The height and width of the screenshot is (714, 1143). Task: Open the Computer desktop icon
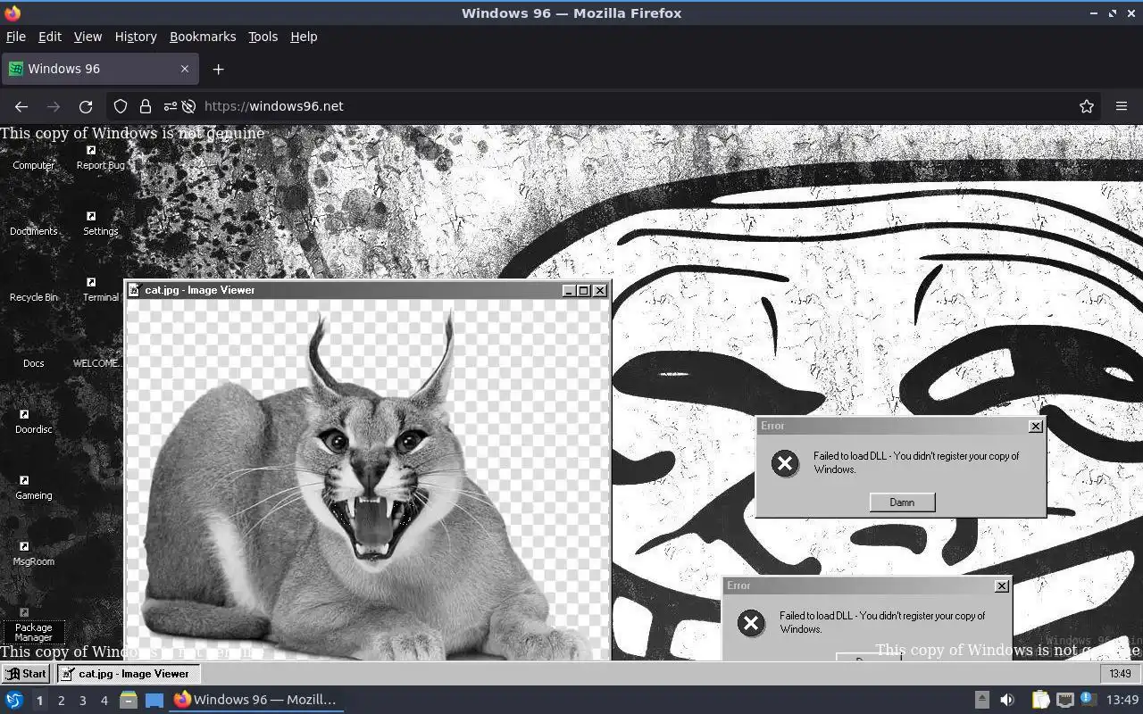pyautogui.click(x=33, y=157)
